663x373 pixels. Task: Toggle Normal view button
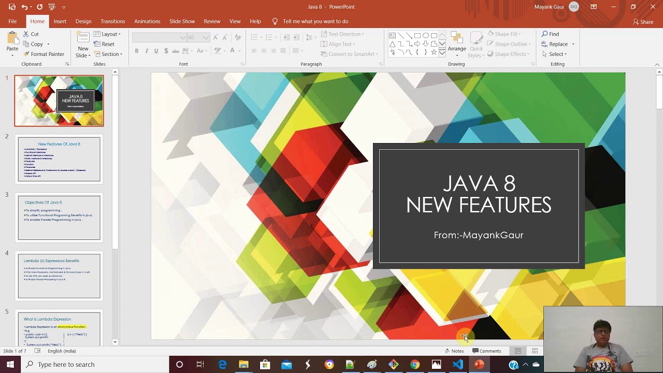(x=517, y=351)
